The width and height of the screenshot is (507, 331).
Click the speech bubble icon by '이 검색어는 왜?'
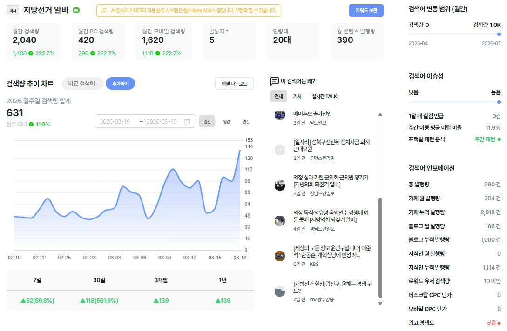[275, 81]
